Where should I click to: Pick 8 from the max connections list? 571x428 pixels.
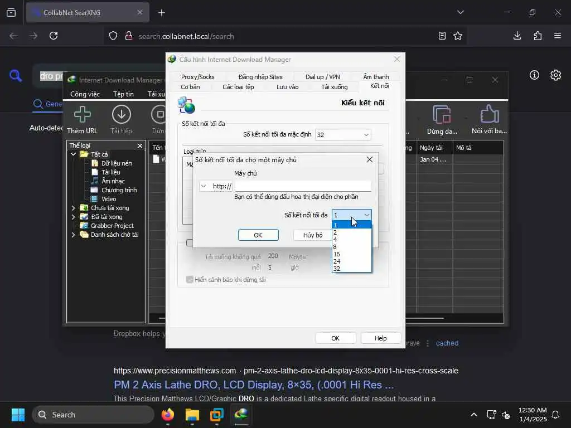click(351, 247)
